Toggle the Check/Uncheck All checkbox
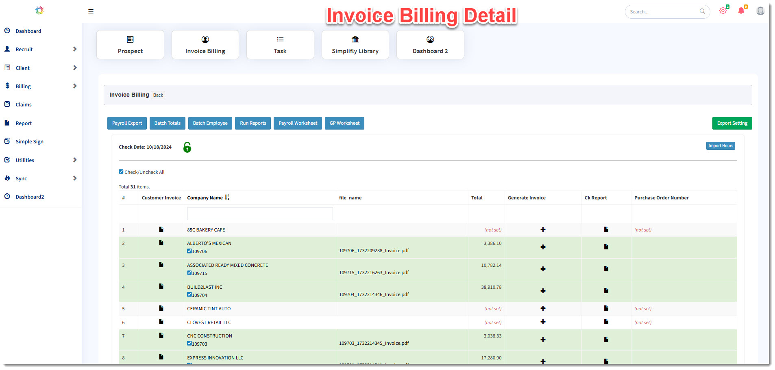Image resolution: width=775 pixels, height=370 pixels. (121, 172)
